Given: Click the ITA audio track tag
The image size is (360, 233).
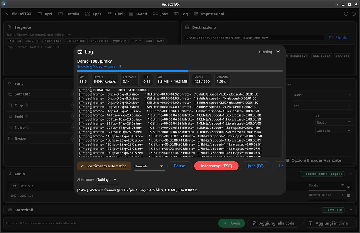Looking at the screenshot, I should 14,186.
